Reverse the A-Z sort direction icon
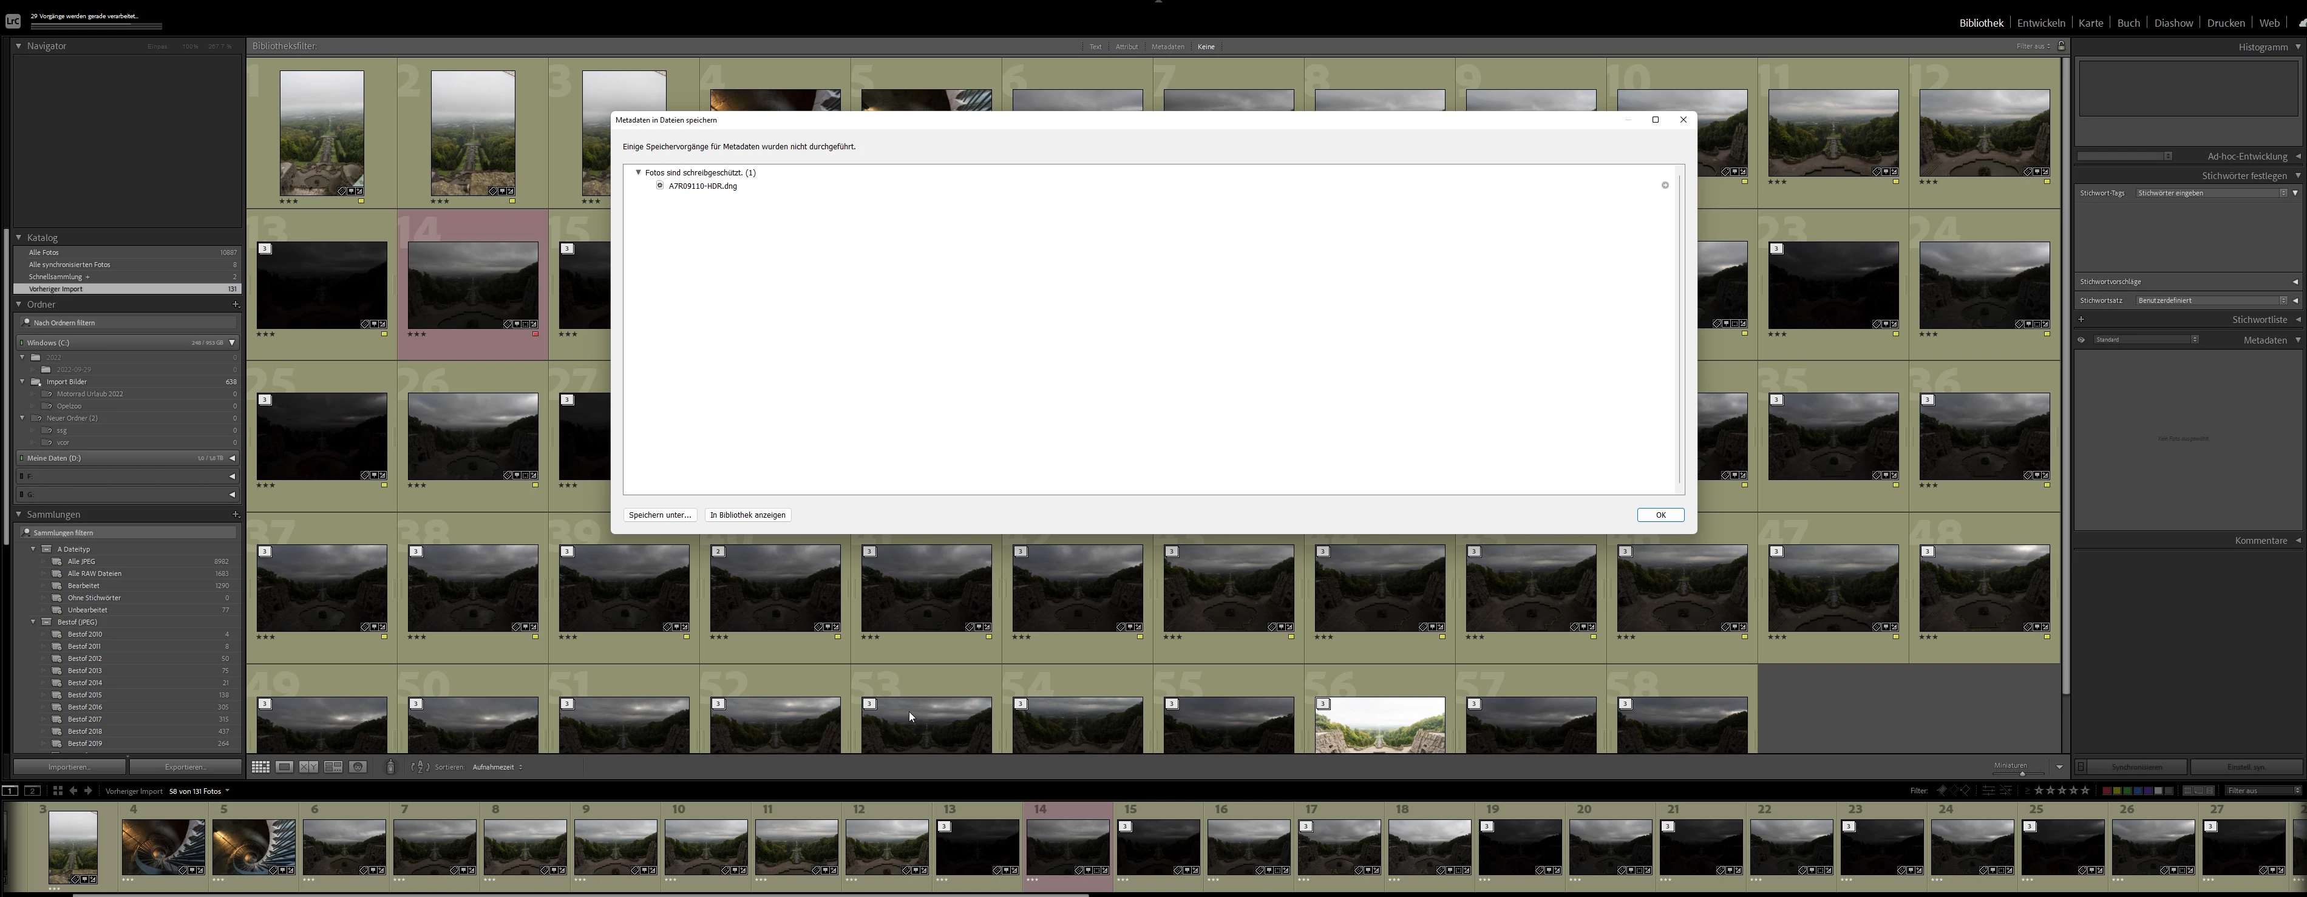The width and height of the screenshot is (2307, 897). [419, 767]
